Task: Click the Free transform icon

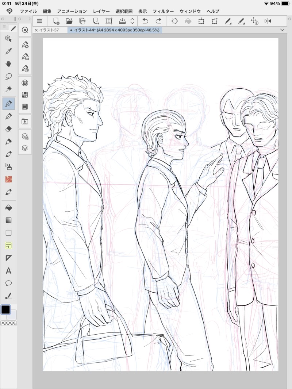Action: (x=214, y=21)
